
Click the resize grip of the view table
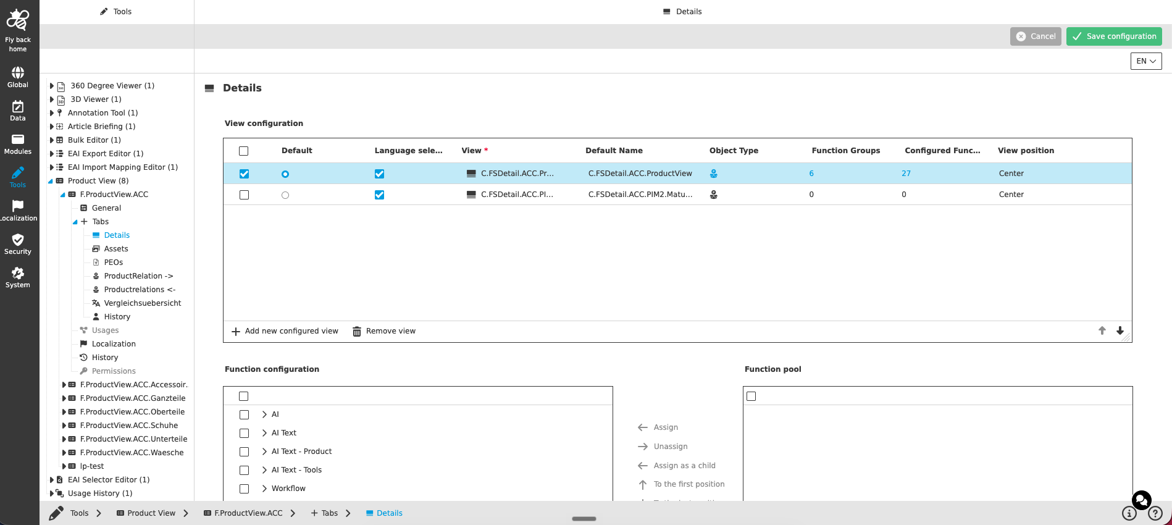tap(1126, 337)
